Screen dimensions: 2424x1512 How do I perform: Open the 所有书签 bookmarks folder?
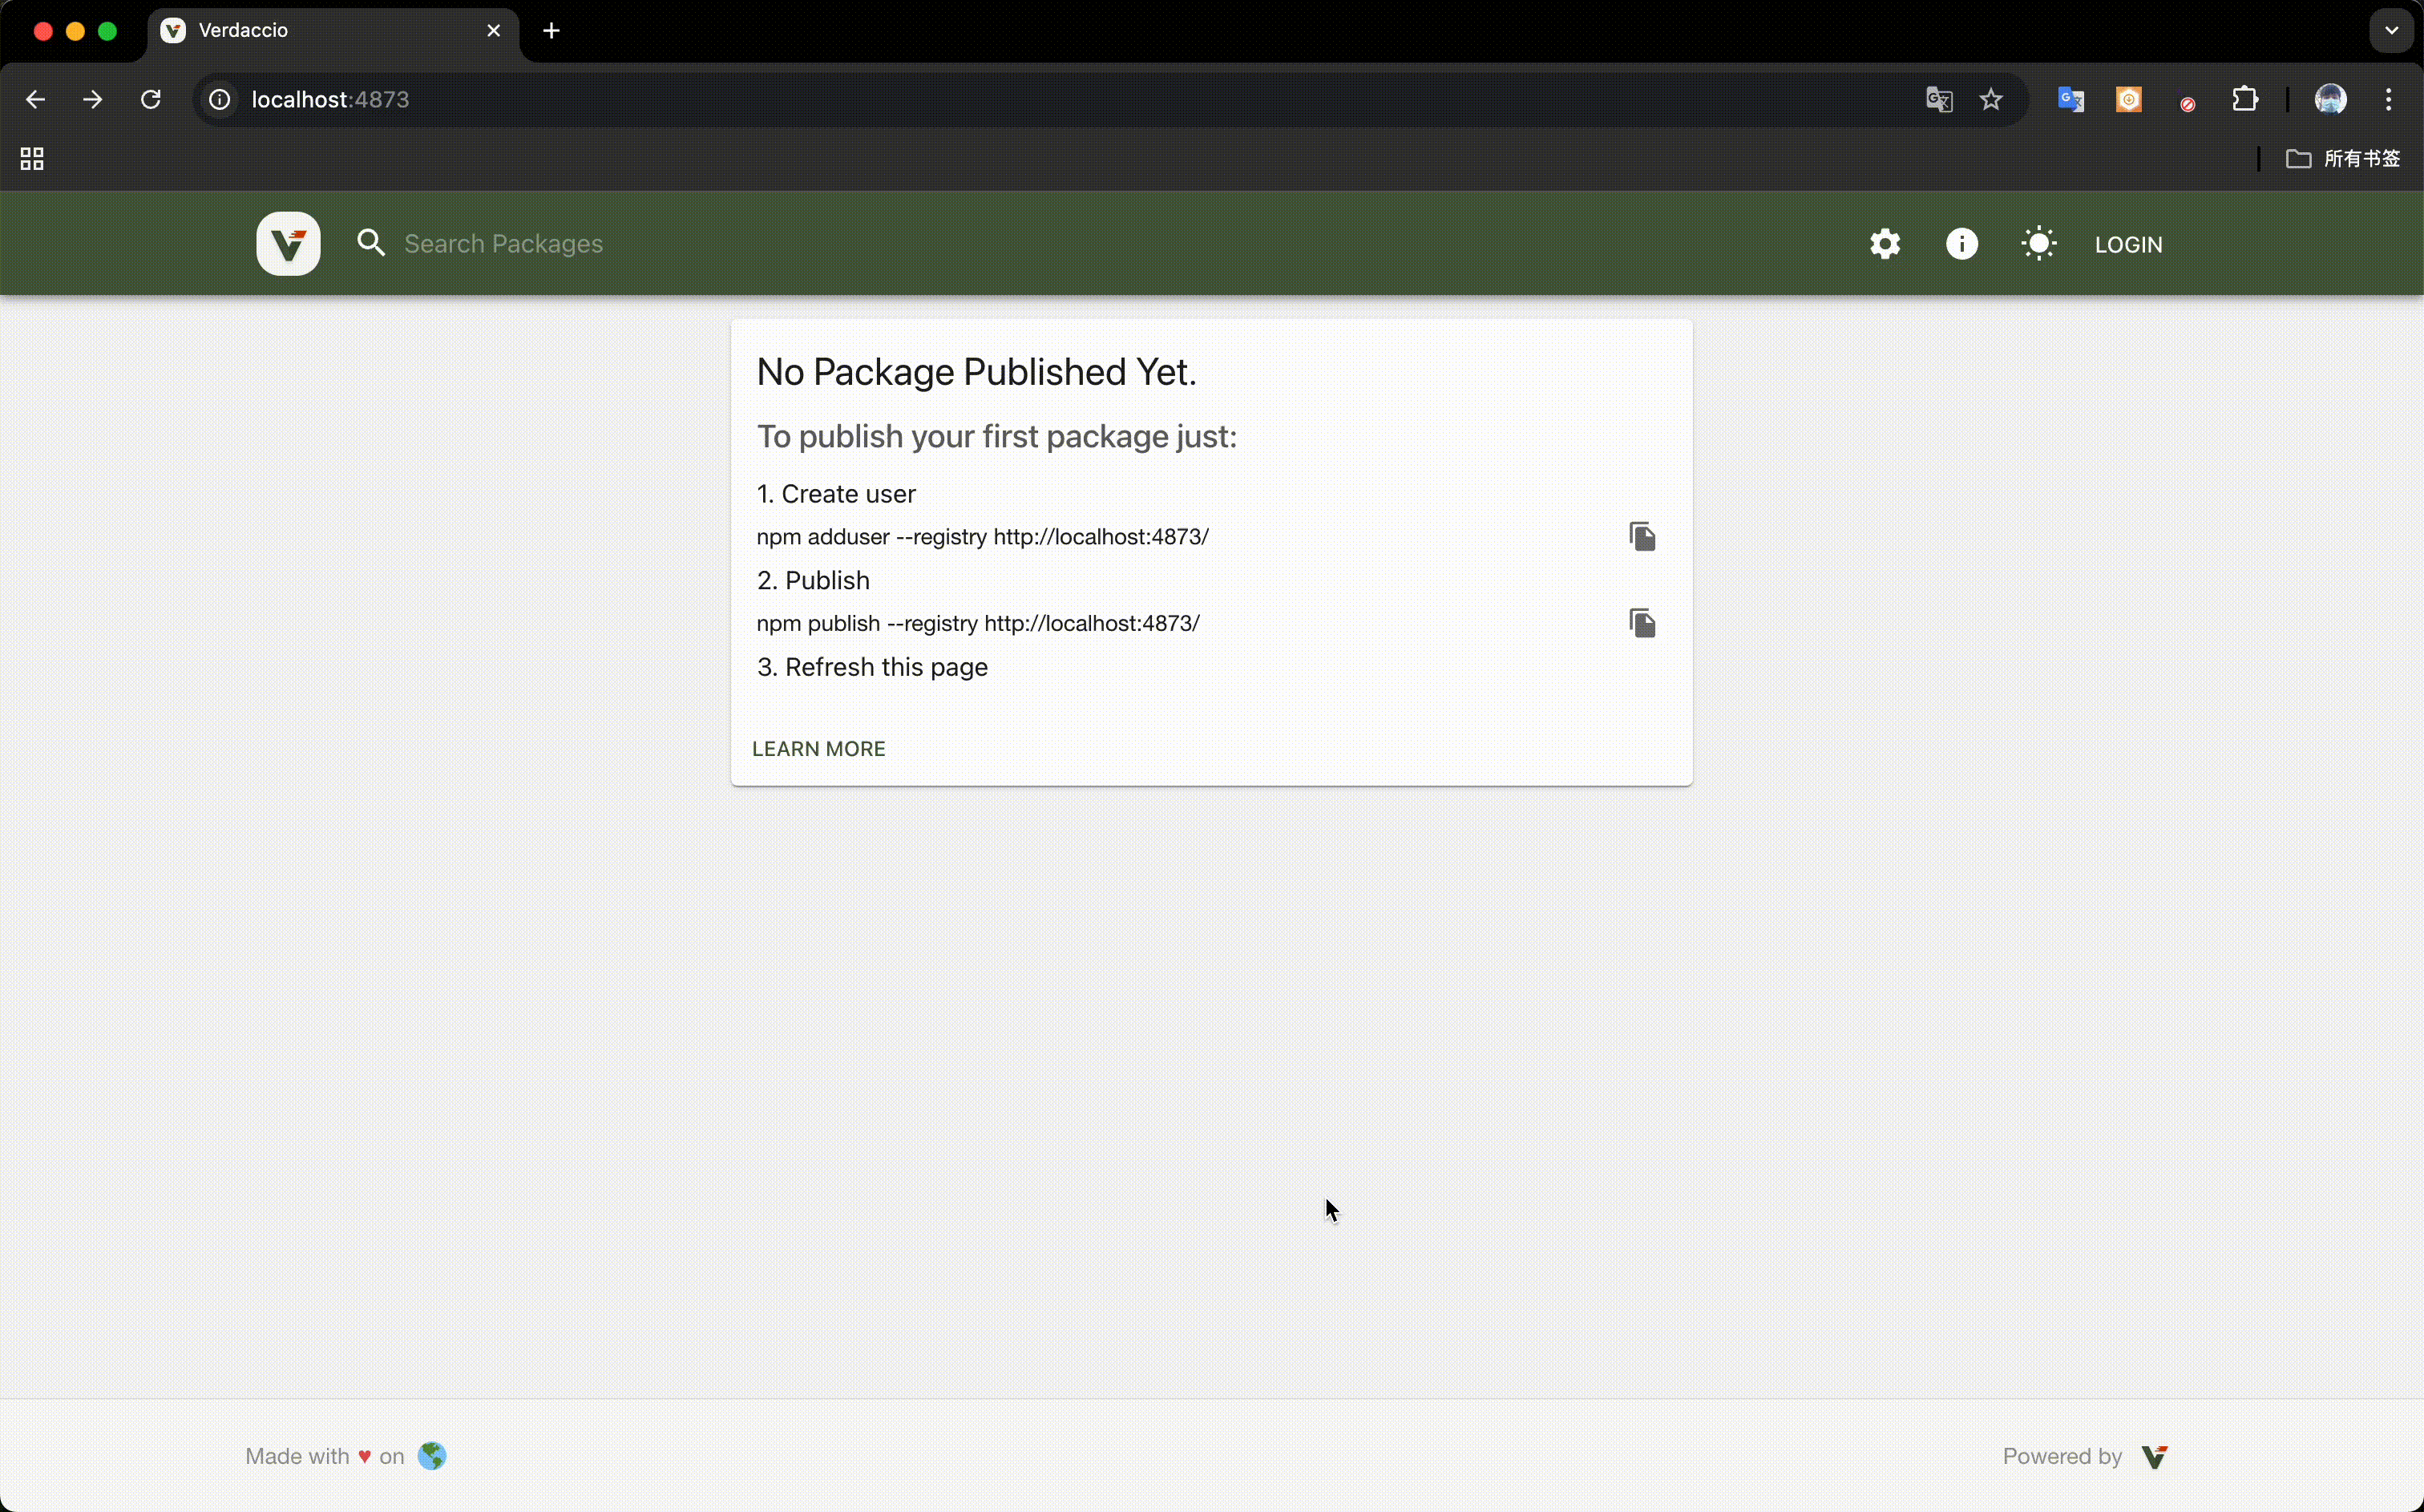[2343, 159]
